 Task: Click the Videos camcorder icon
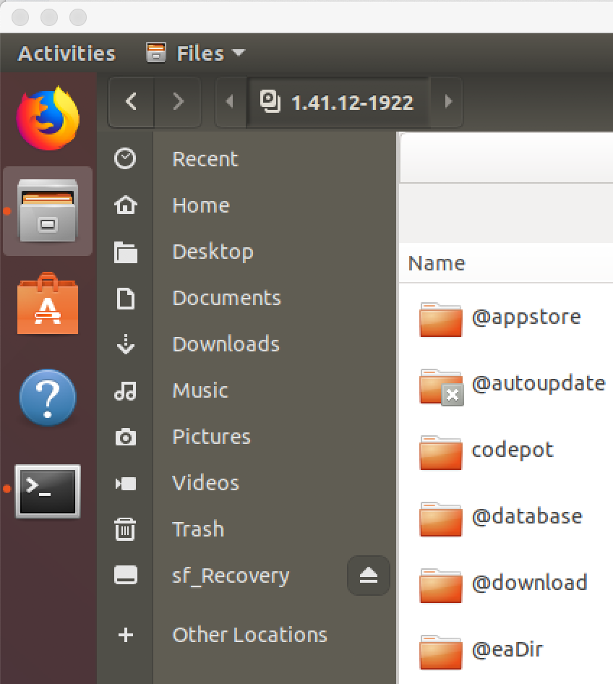pyautogui.click(x=126, y=483)
